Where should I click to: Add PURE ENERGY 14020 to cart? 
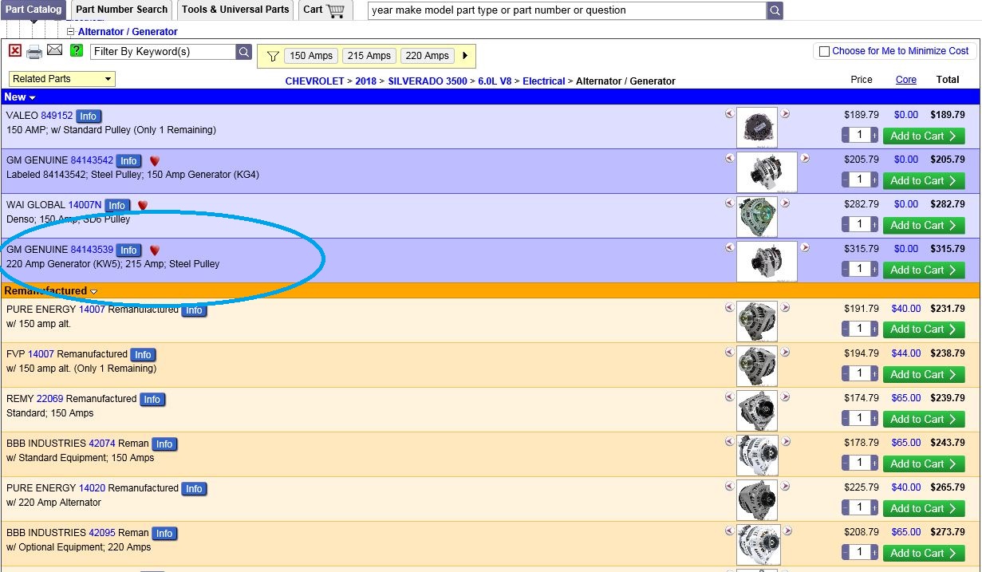(924, 508)
